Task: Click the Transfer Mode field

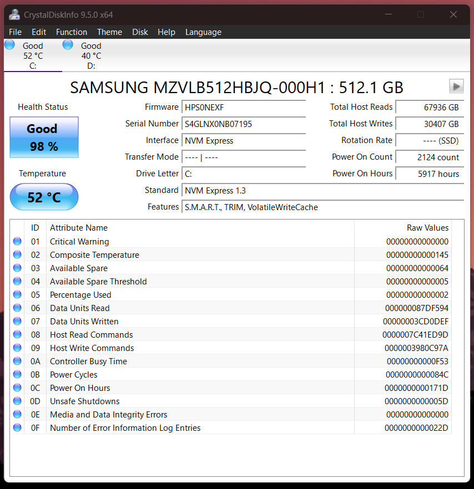Action: (244, 157)
